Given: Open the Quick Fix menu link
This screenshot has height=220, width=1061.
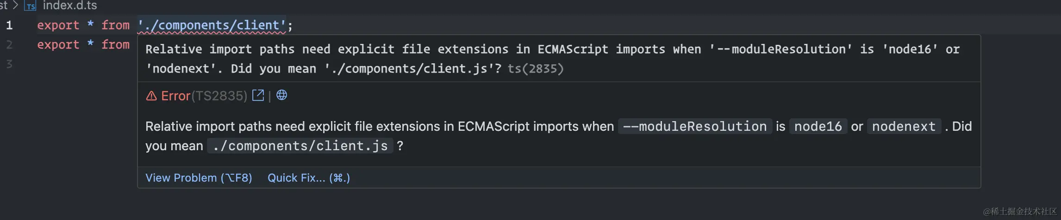Looking at the screenshot, I should [x=309, y=178].
